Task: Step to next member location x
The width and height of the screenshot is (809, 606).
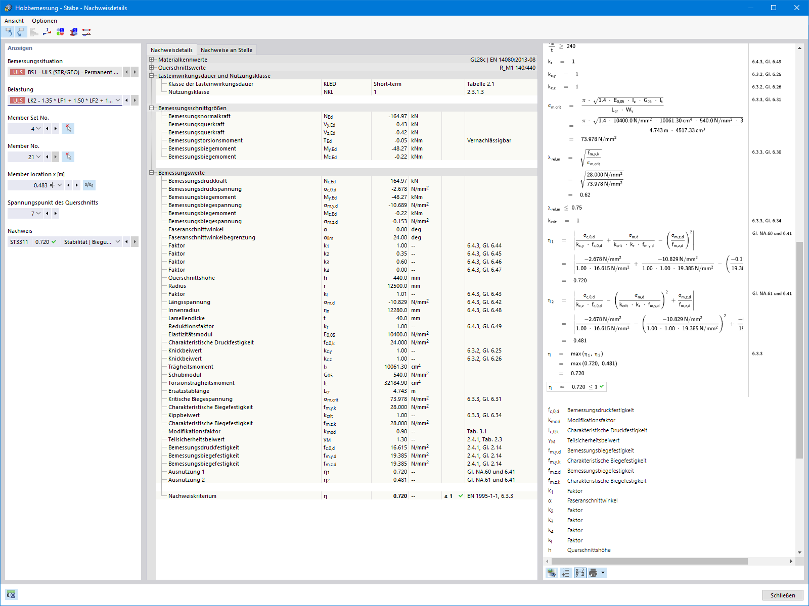Action: click(x=77, y=185)
